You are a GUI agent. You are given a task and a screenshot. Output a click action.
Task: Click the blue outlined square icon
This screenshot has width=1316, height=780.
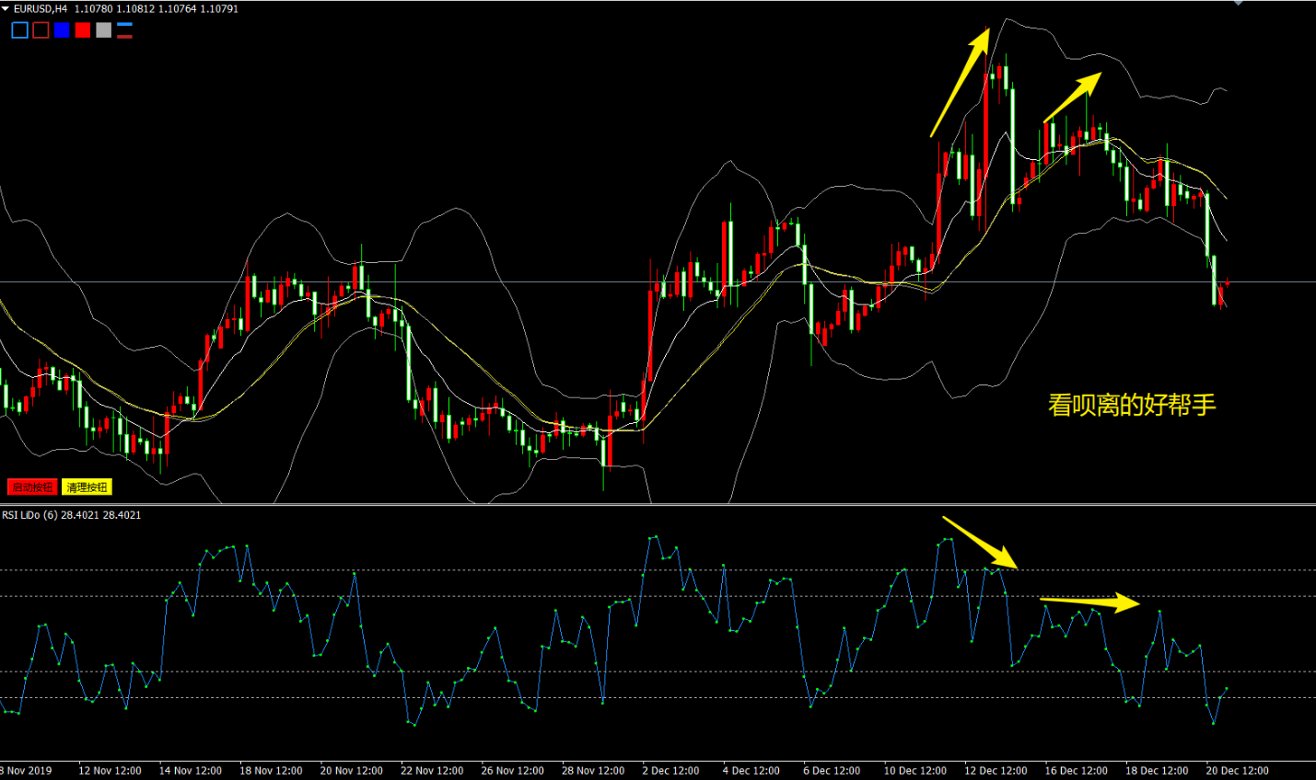pyautogui.click(x=19, y=30)
